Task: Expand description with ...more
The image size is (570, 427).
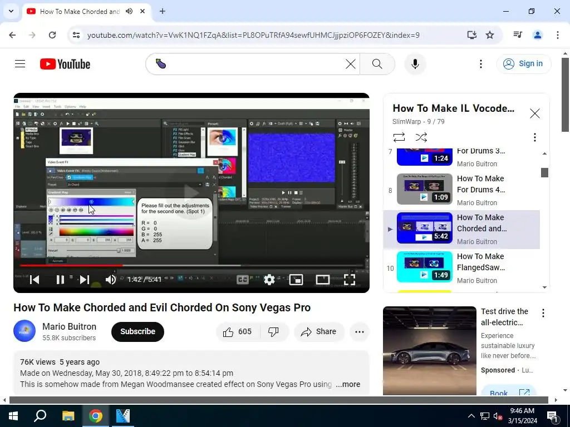Action: click(348, 384)
